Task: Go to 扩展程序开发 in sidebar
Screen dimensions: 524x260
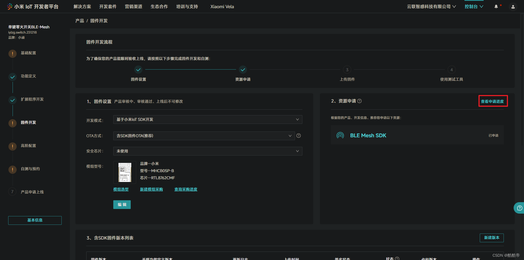Action: point(32,99)
